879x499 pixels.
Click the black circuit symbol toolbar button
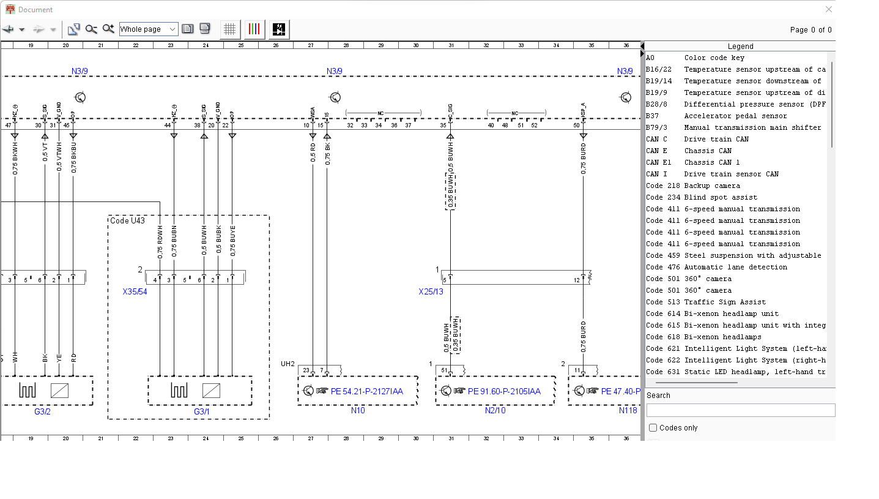pyautogui.click(x=279, y=29)
